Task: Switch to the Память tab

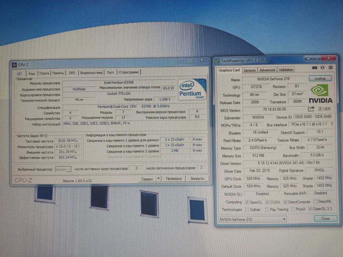Action: pos(58,73)
